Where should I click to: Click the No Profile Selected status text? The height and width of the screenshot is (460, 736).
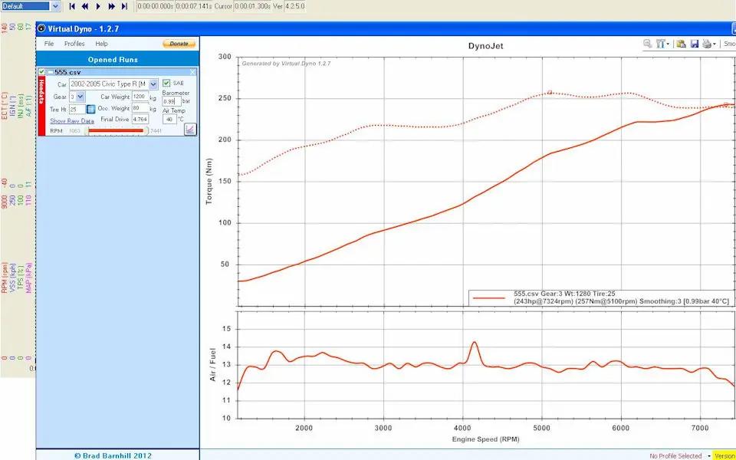click(675, 455)
